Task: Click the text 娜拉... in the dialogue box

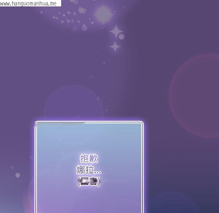Action: tap(89, 170)
